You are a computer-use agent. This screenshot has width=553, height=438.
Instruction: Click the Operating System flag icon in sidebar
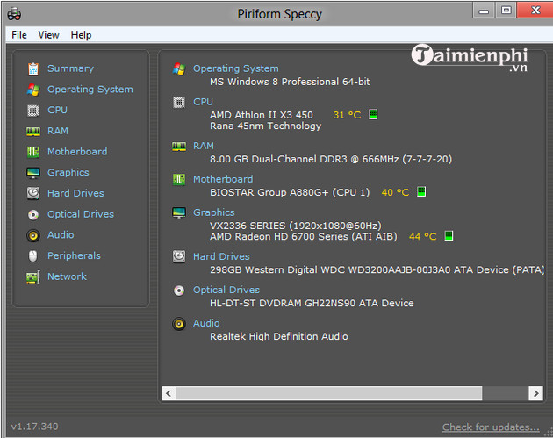(33, 90)
